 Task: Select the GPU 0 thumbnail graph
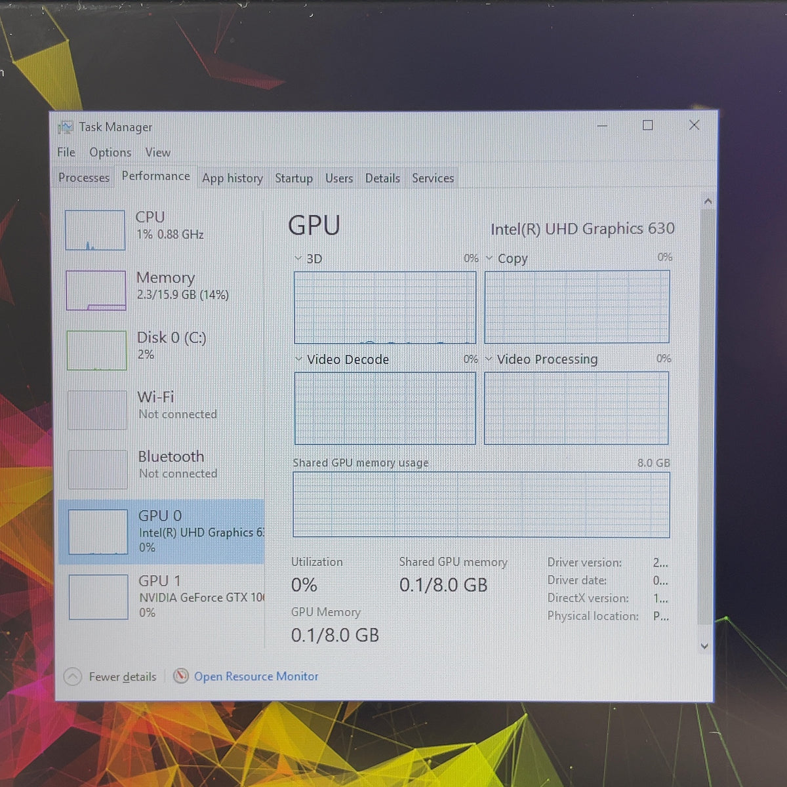[x=98, y=533]
